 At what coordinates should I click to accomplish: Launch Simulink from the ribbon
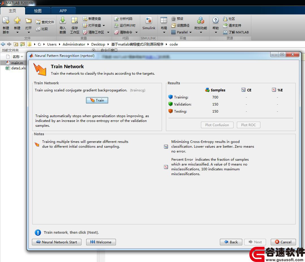pyautogui.click(x=149, y=23)
